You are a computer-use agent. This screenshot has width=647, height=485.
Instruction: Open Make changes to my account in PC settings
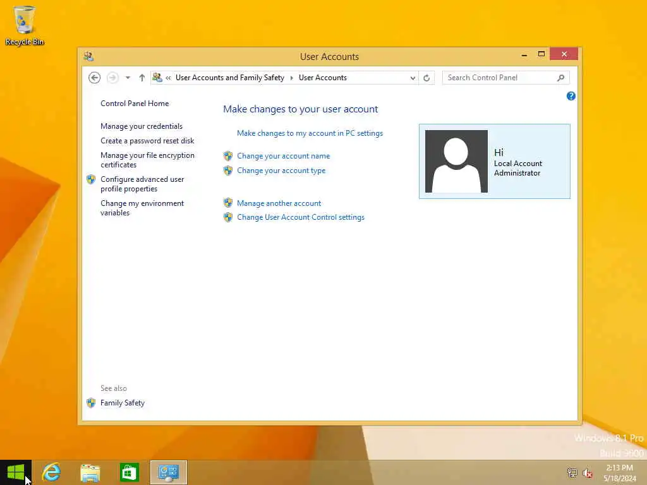[310, 133]
